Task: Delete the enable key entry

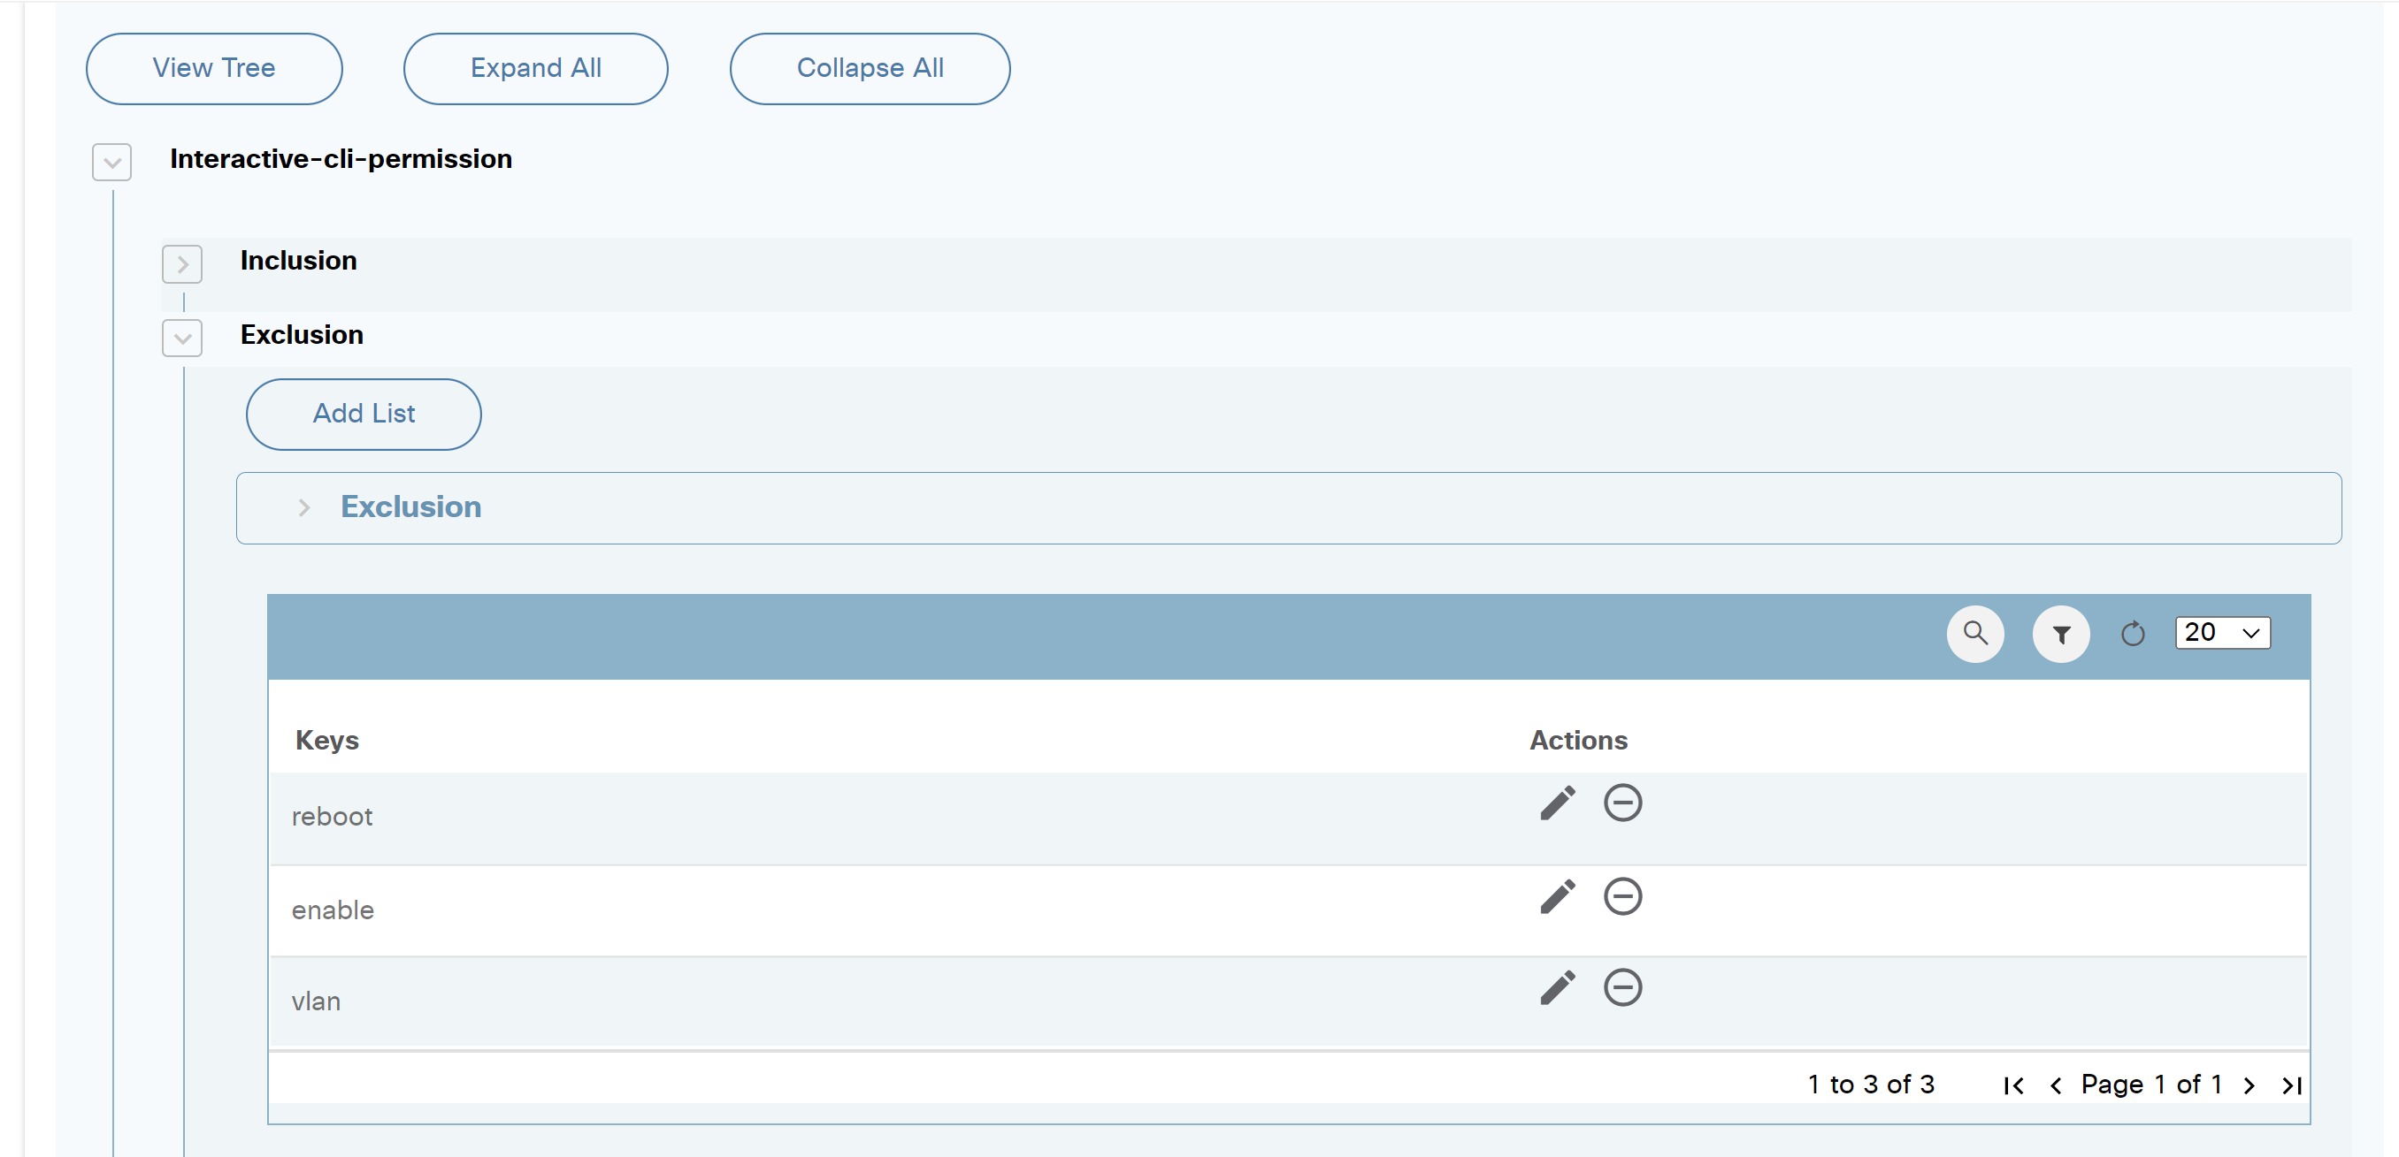Action: point(1621,896)
